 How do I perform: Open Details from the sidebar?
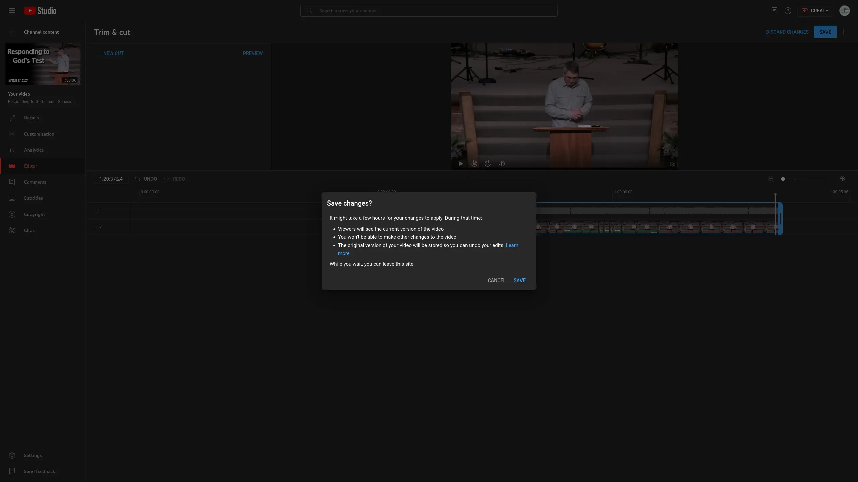(32, 118)
